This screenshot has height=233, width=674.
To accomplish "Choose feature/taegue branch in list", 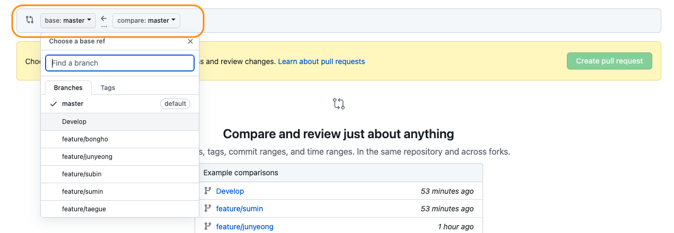I will tap(84, 209).
